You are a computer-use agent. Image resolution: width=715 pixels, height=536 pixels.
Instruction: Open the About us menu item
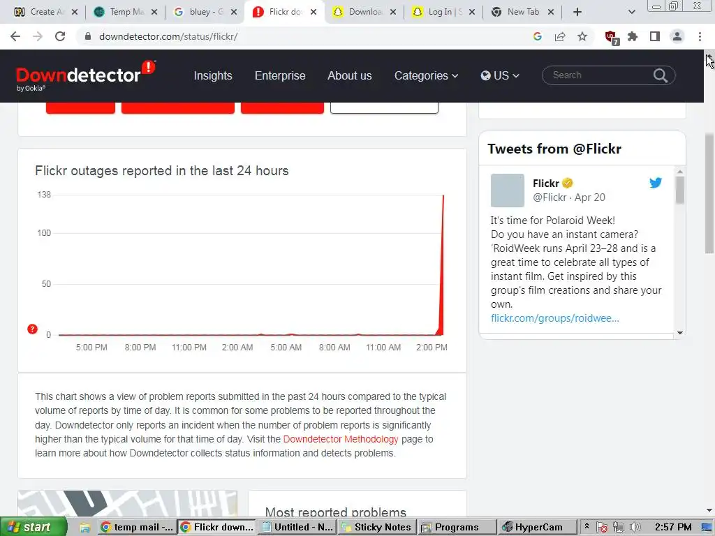point(350,75)
